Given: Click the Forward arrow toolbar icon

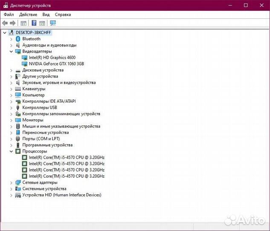Looking at the screenshot, I should click(x=13, y=23).
